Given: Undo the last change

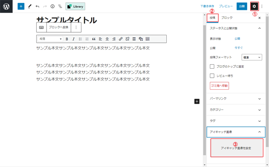Looking at the screenshot, I should point(37,7).
